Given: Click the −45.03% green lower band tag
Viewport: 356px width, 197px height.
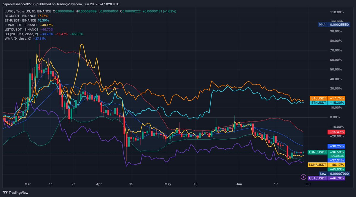Looking at the screenshot, I should tap(336, 169).
